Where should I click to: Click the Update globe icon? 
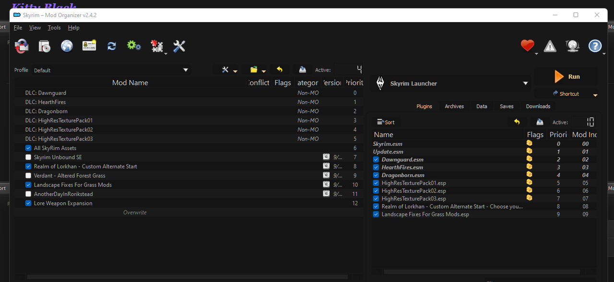pos(572,46)
